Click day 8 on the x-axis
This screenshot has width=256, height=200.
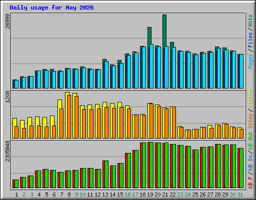(69, 194)
